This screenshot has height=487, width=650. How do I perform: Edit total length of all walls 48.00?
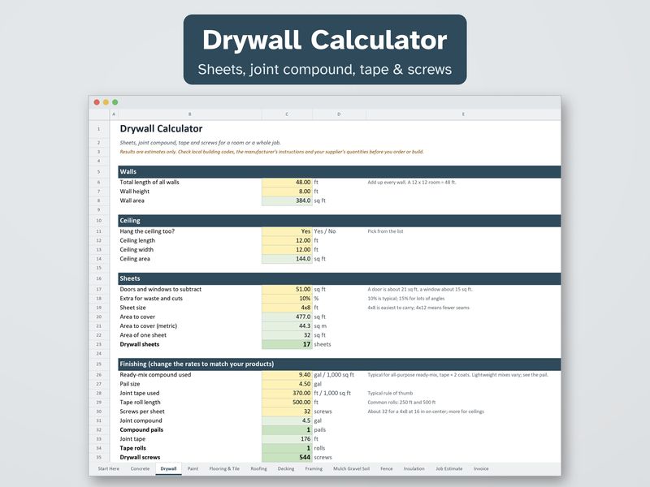coord(287,182)
